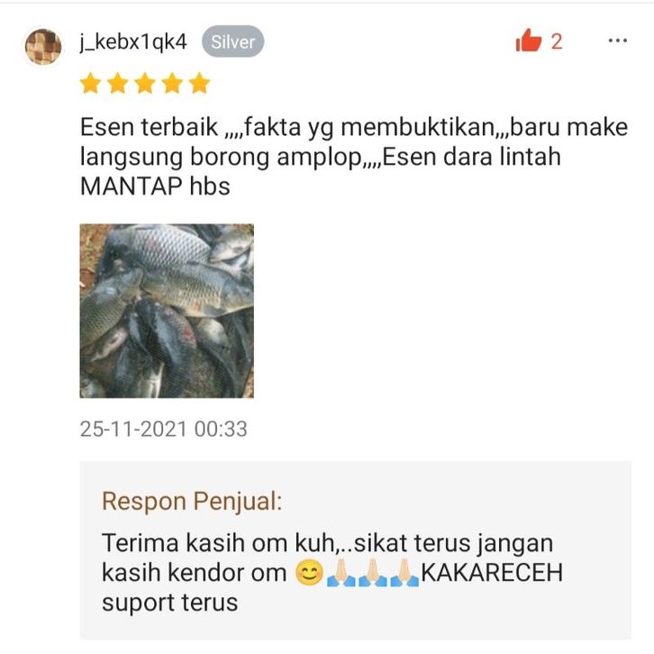The width and height of the screenshot is (654, 654).
Task: Open the three-dot more options menu
Action: 618,41
